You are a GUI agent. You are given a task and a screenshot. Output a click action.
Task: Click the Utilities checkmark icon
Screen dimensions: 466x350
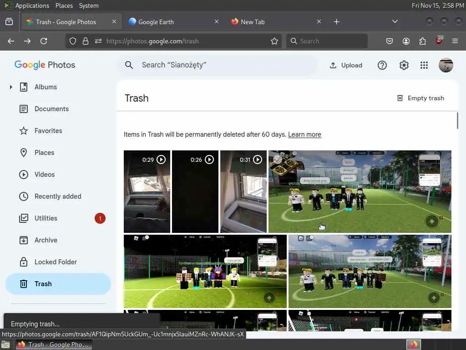point(24,218)
